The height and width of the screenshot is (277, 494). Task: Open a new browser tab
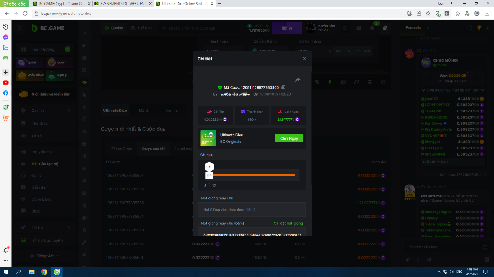click(x=219, y=4)
